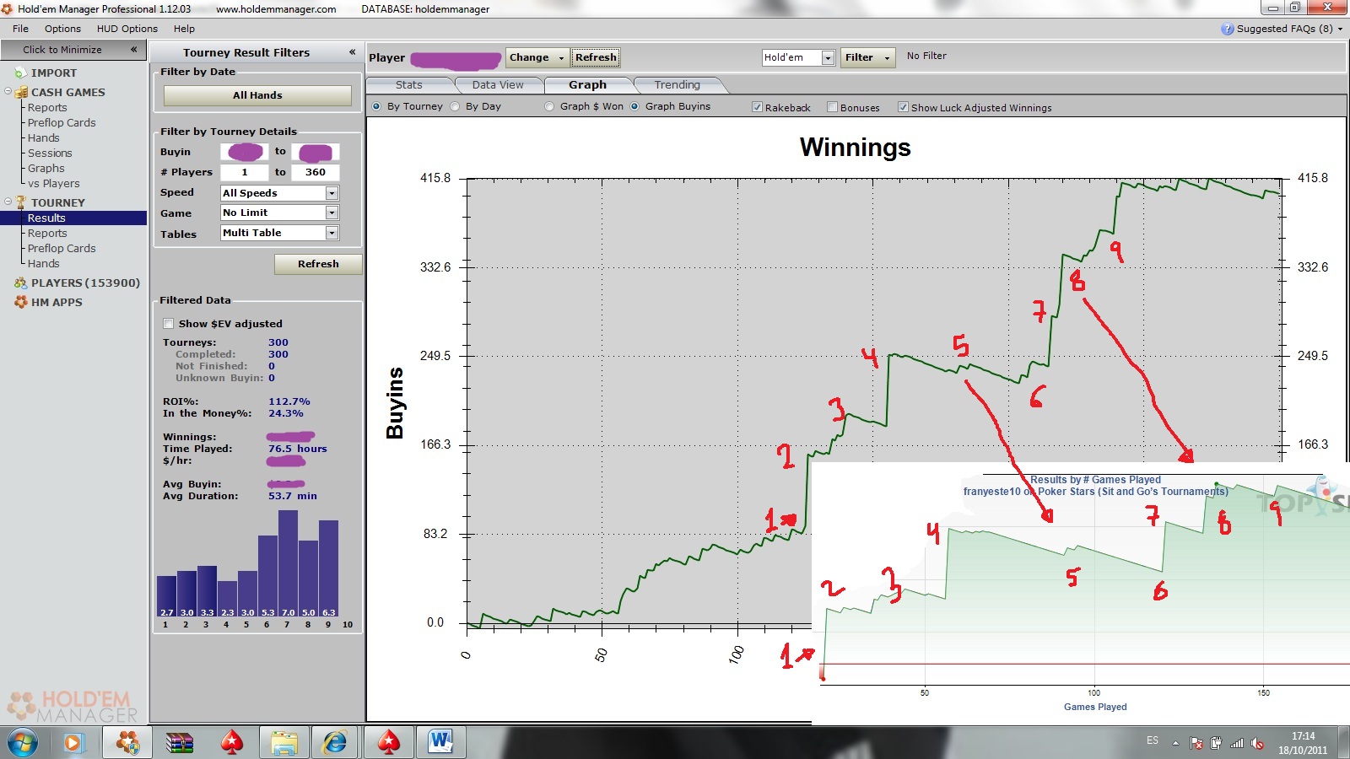
Task: Toggle Show Luck Adjusted Winnings checkbox
Action: pos(903,107)
